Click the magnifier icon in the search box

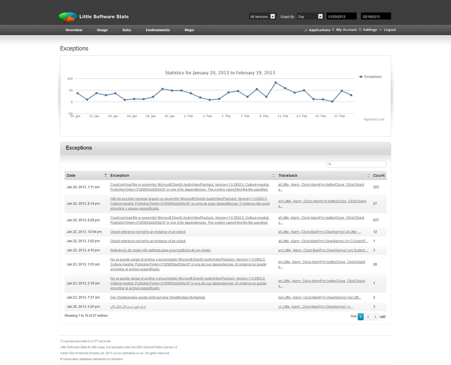click(330, 164)
